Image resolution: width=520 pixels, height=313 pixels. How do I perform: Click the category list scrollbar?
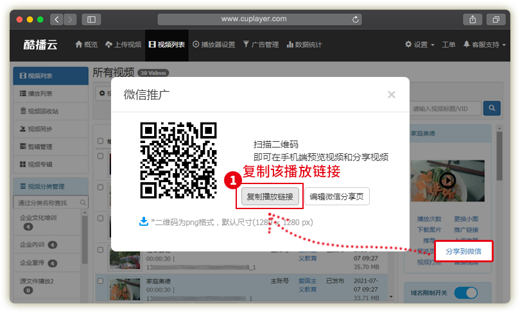85,239
